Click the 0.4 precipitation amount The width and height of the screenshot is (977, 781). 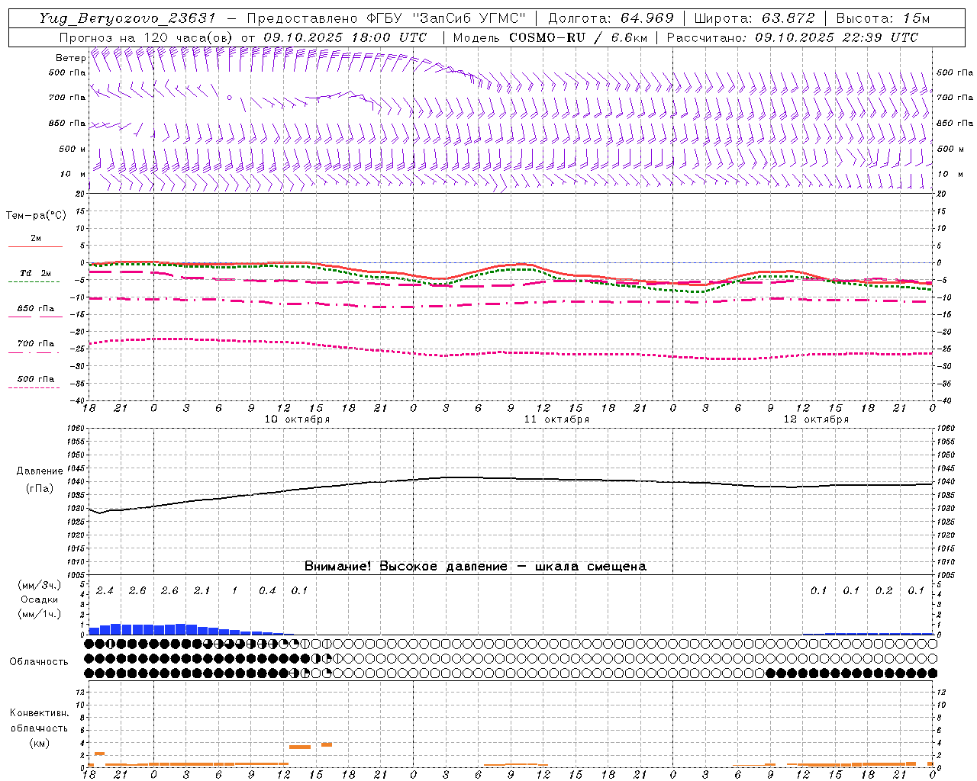pos(267,591)
